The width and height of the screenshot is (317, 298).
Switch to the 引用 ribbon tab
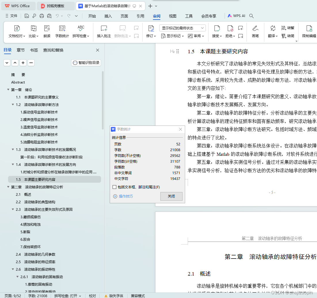pos(141,16)
